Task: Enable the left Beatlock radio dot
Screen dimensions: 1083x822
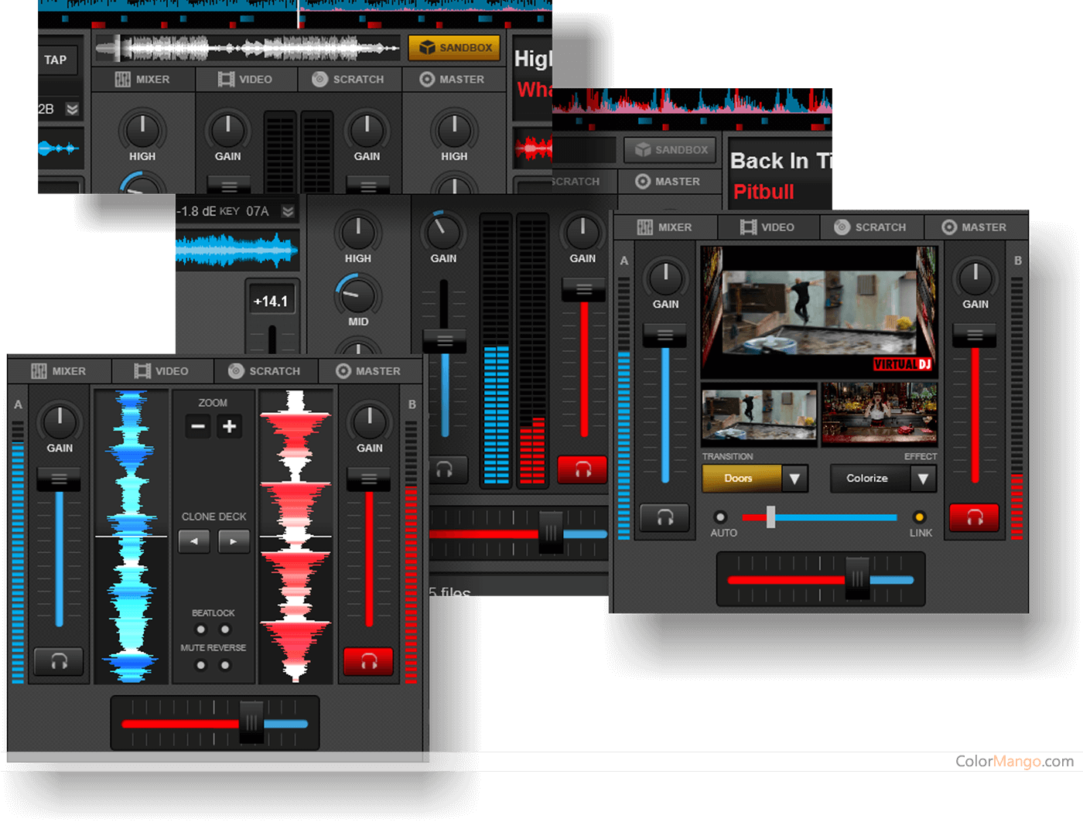Action: pos(201,629)
